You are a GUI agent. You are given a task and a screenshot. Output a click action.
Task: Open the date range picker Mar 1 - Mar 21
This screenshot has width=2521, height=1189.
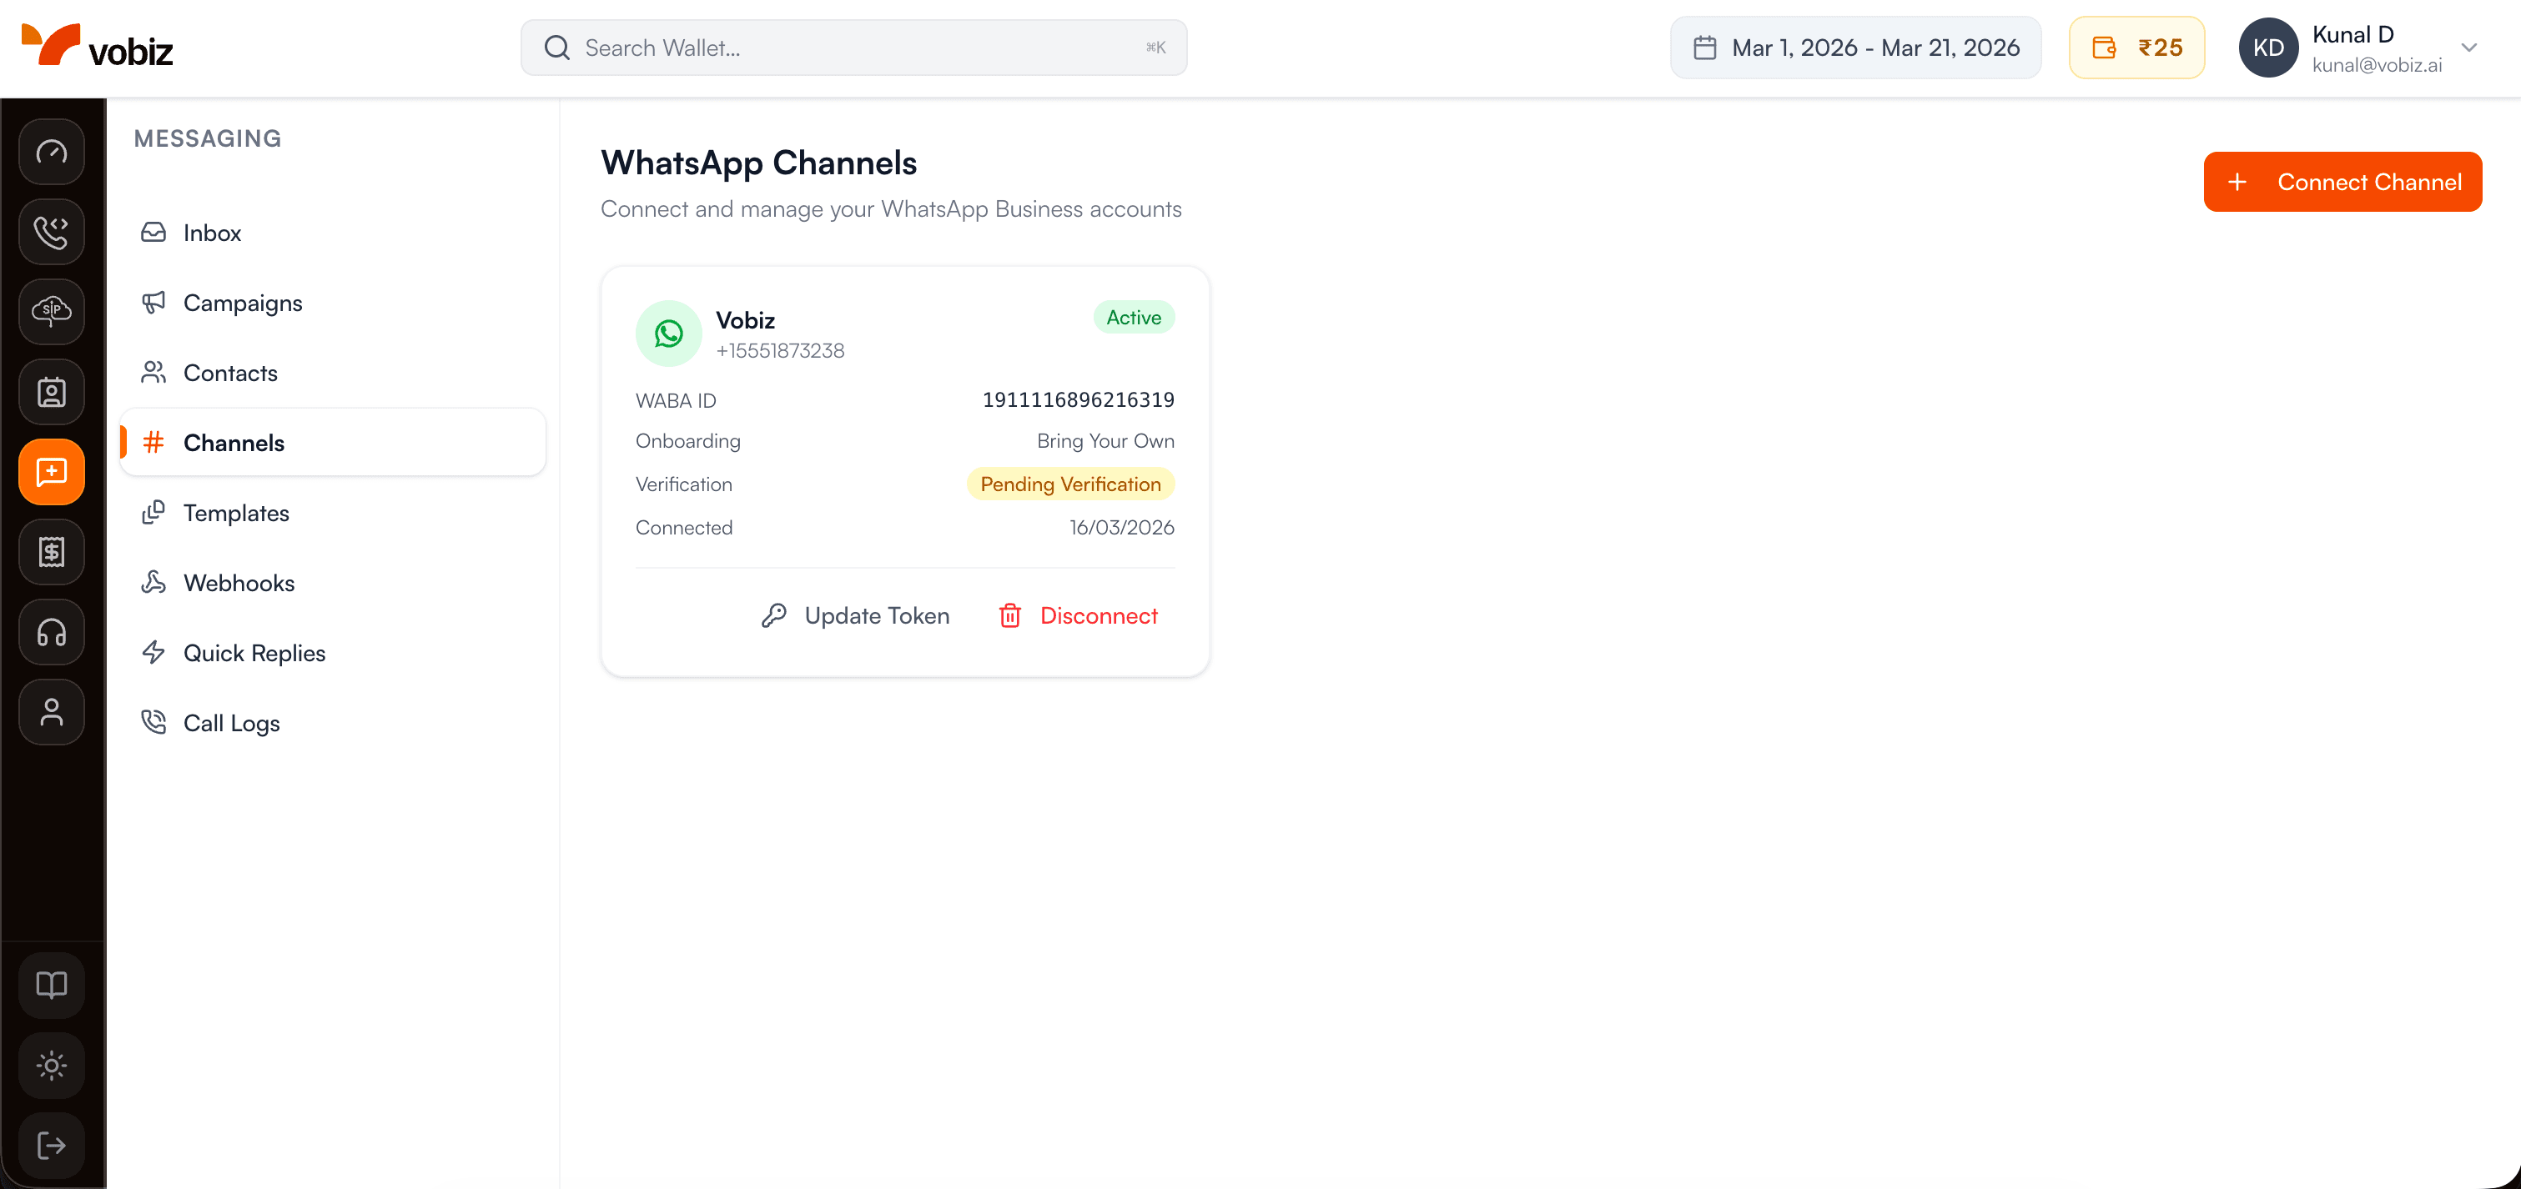coord(1854,47)
